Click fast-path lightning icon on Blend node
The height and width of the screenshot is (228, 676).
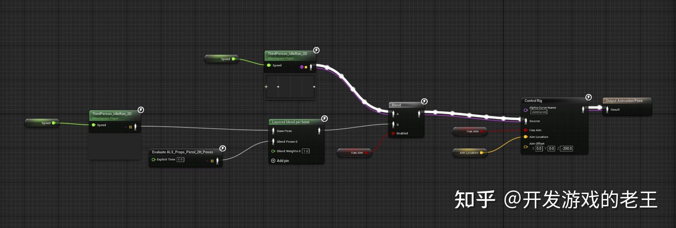(x=424, y=102)
